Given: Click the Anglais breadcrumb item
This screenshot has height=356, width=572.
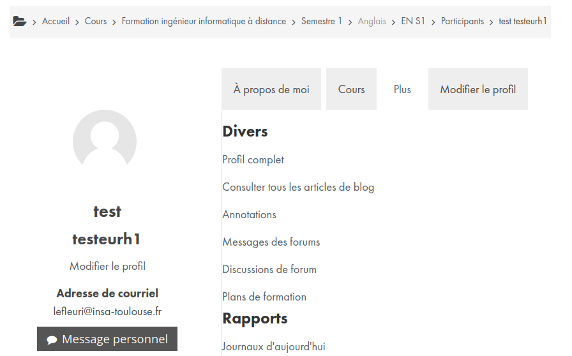Looking at the screenshot, I should [x=372, y=21].
